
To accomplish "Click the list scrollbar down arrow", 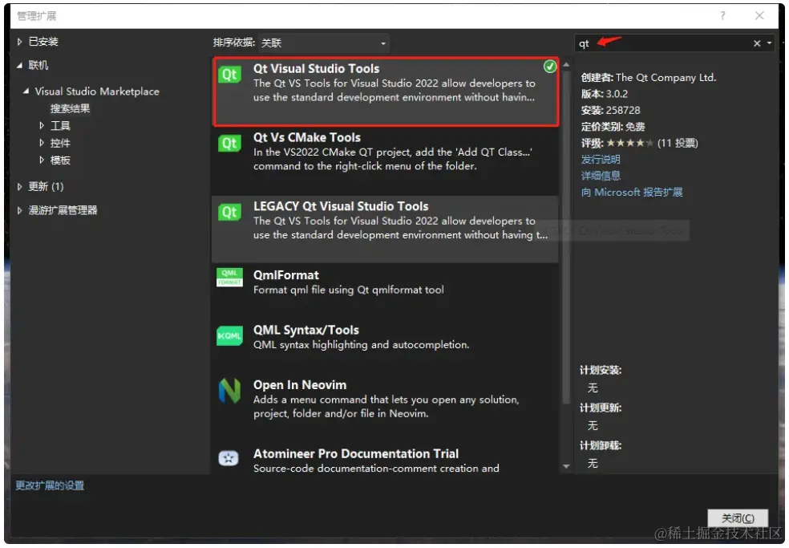I will (x=566, y=466).
